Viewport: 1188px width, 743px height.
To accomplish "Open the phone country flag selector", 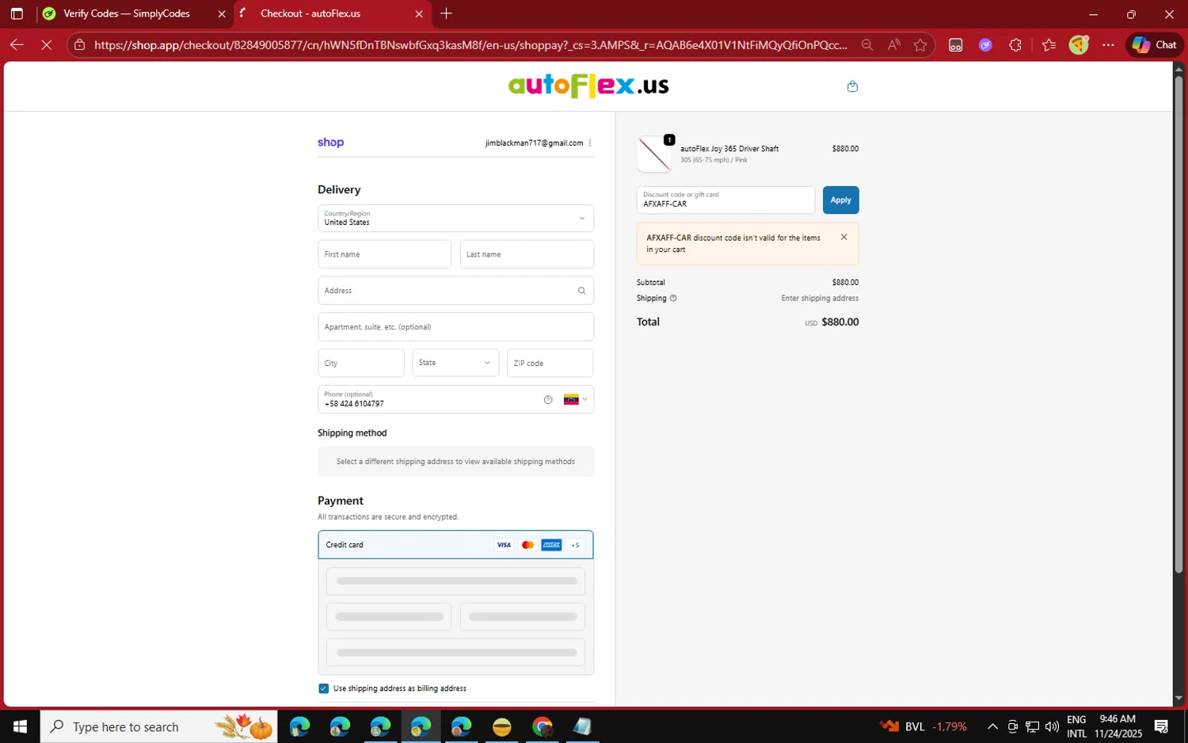I will [576, 399].
